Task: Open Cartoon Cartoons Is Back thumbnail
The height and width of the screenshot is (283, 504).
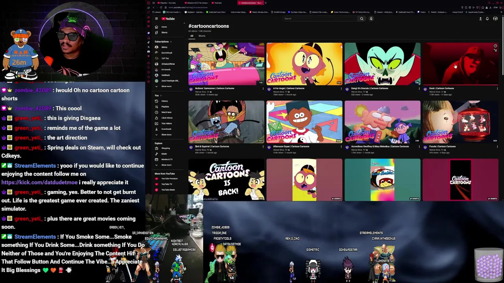Action: pos(226,180)
